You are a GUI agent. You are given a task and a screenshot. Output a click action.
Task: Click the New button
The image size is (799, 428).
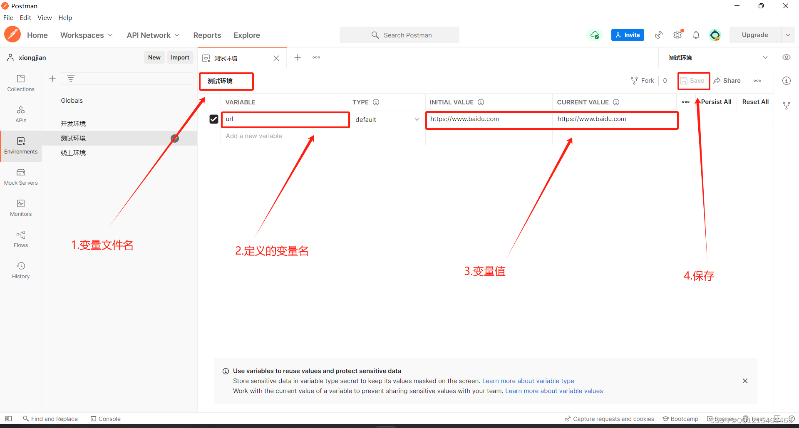tap(154, 57)
